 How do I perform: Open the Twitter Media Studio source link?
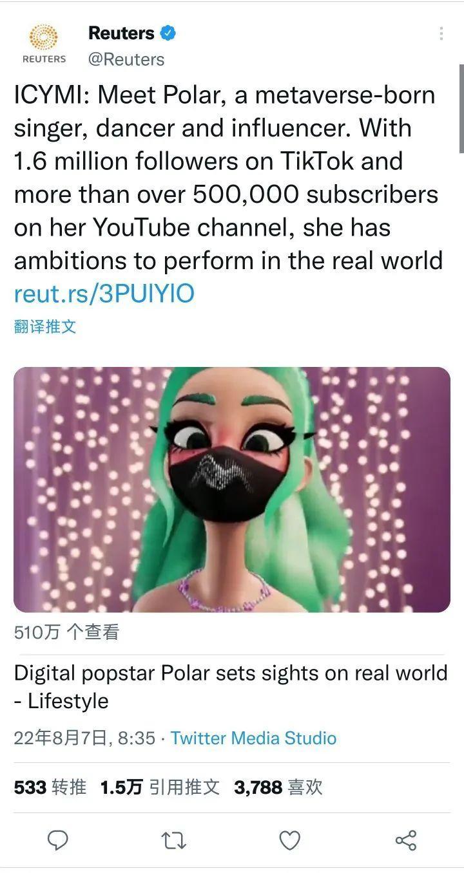point(253,738)
